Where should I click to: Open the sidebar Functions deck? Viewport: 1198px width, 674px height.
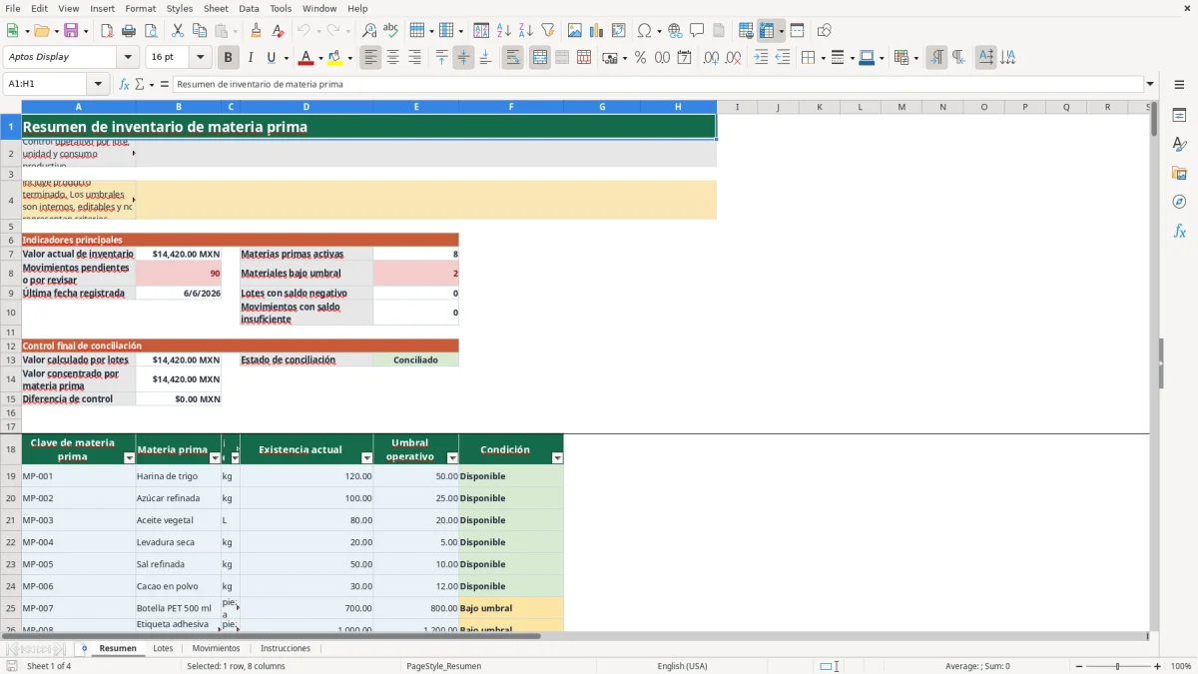pos(1179,232)
